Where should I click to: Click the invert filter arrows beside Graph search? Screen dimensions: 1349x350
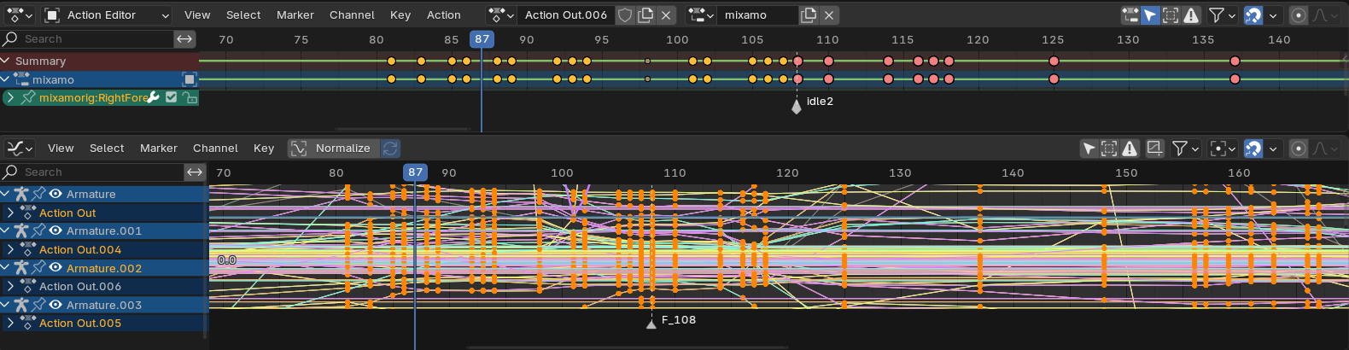tap(195, 172)
